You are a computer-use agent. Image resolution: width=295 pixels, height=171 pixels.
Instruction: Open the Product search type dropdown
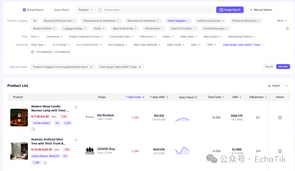[85, 10]
